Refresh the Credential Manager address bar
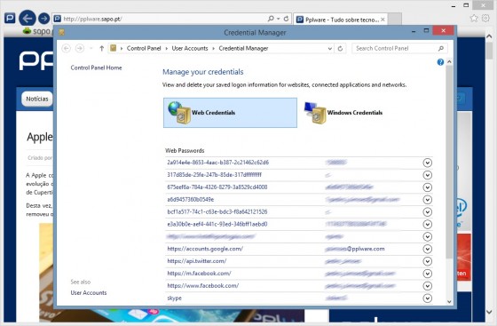Image resolution: width=497 pixels, height=326 pixels. click(340, 49)
